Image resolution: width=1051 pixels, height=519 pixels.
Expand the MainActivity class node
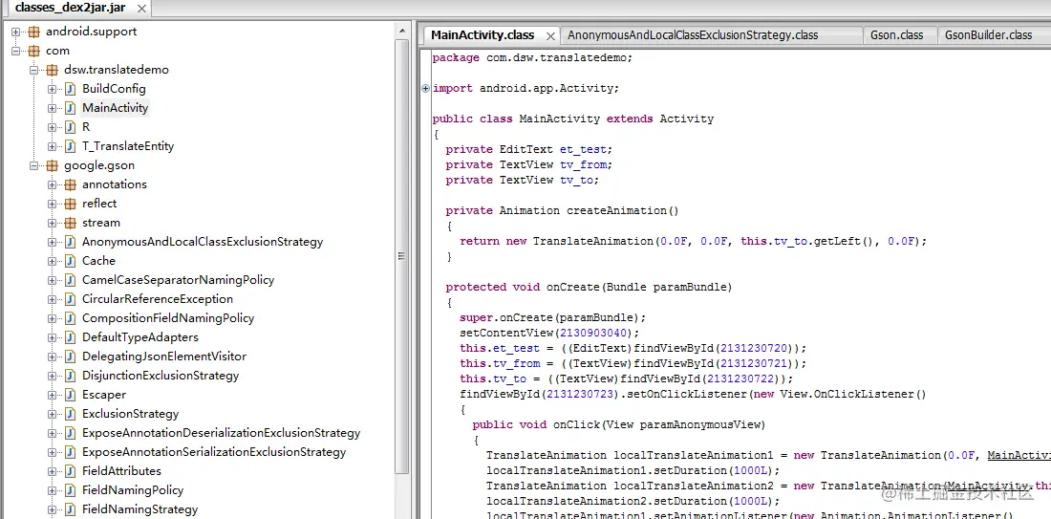pos(53,108)
